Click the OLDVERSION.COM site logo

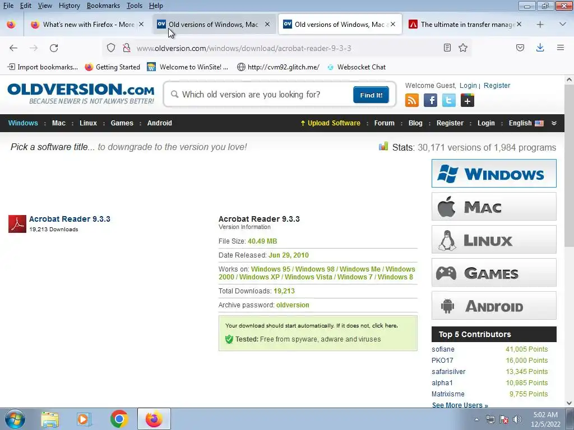click(81, 94)
